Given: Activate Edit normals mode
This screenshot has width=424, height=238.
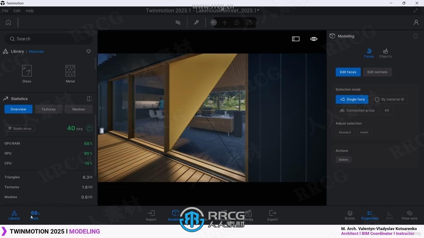Looking at the screenshot, I should pyautogui.click(x=377, y=72).
